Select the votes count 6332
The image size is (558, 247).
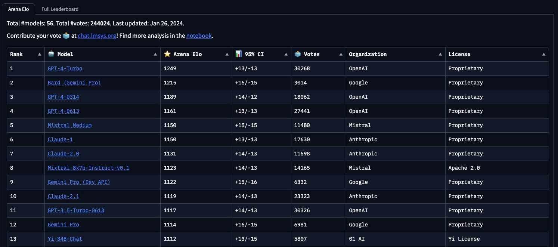pos(301,182)
